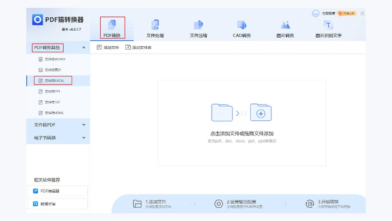Click the PDF猫转换器 app logo
The height and width of the screenshot is (221, 392).
point(38,20)
